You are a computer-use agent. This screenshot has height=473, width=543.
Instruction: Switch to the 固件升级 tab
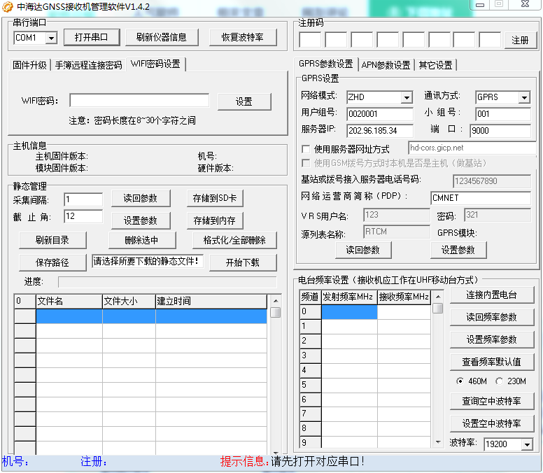tap(30, 65)
